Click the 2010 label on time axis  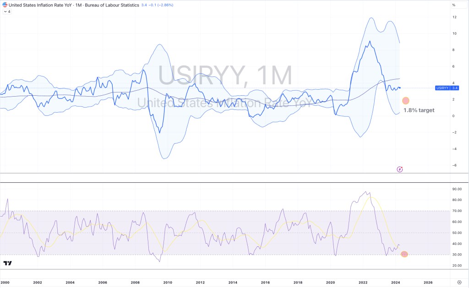point(168,283)
